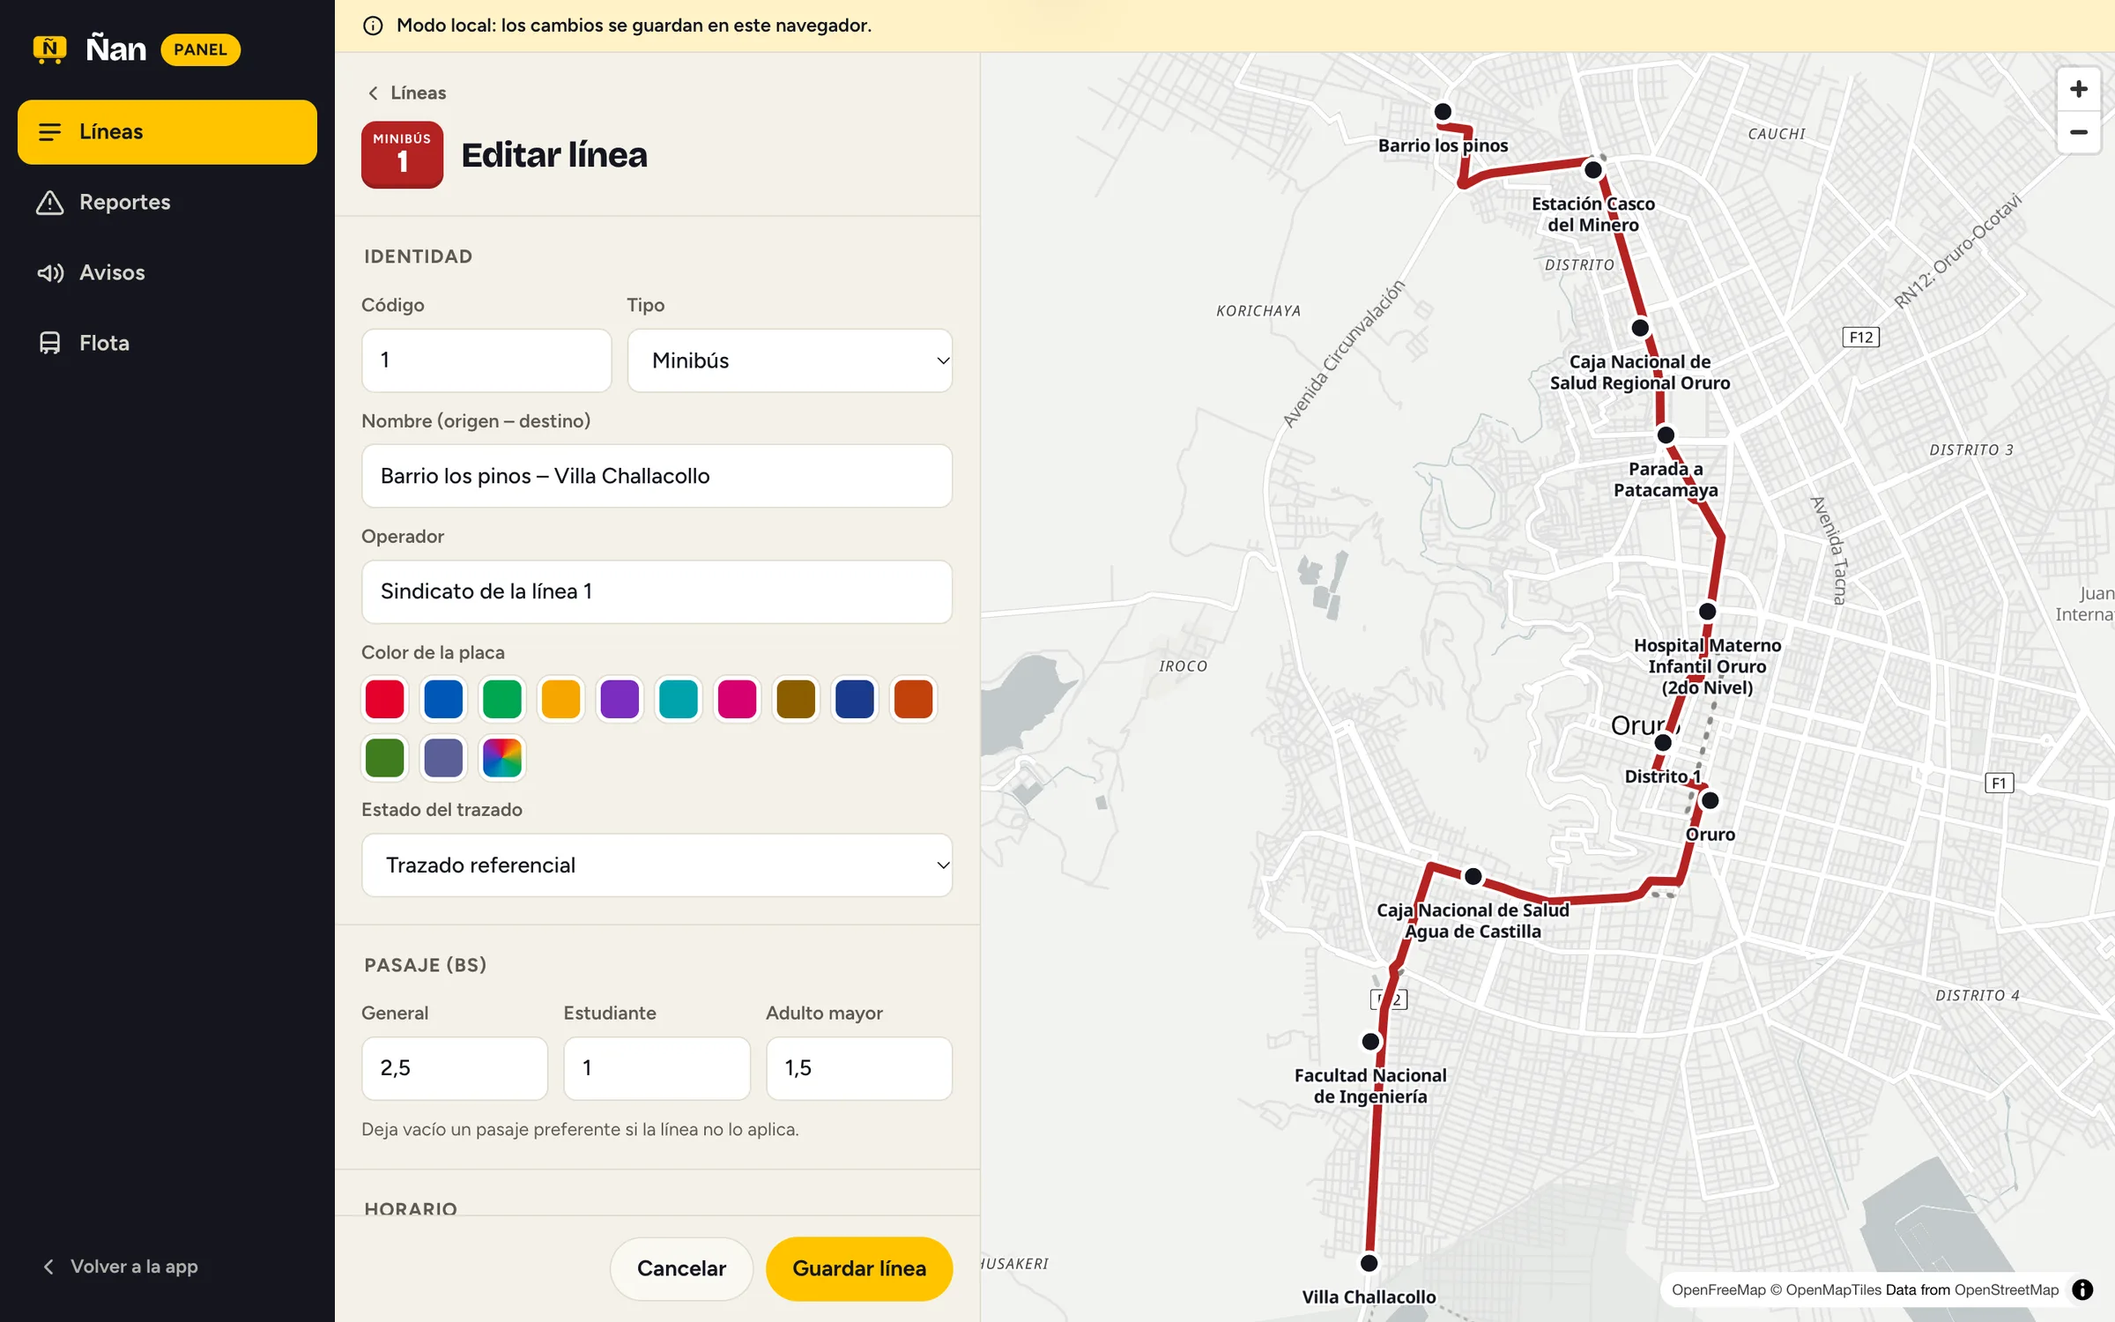Click the Facultad Nacional de Ingeniería stop marker
The width and height of the screenshot is (2115, 1322).
(x=1370, y=1042)
